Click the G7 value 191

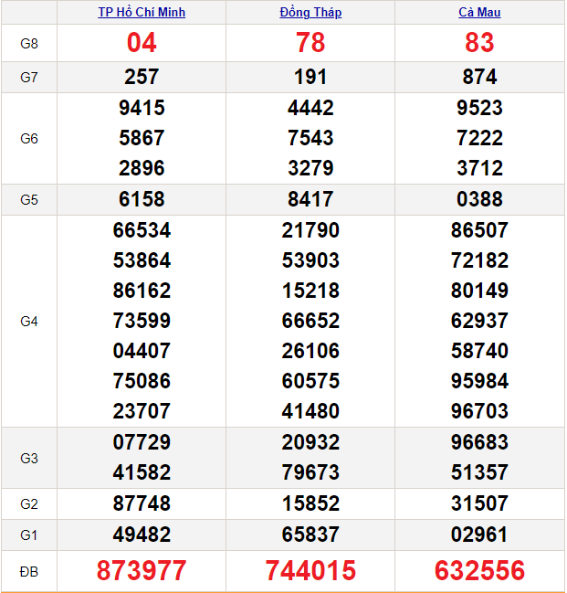310,77
